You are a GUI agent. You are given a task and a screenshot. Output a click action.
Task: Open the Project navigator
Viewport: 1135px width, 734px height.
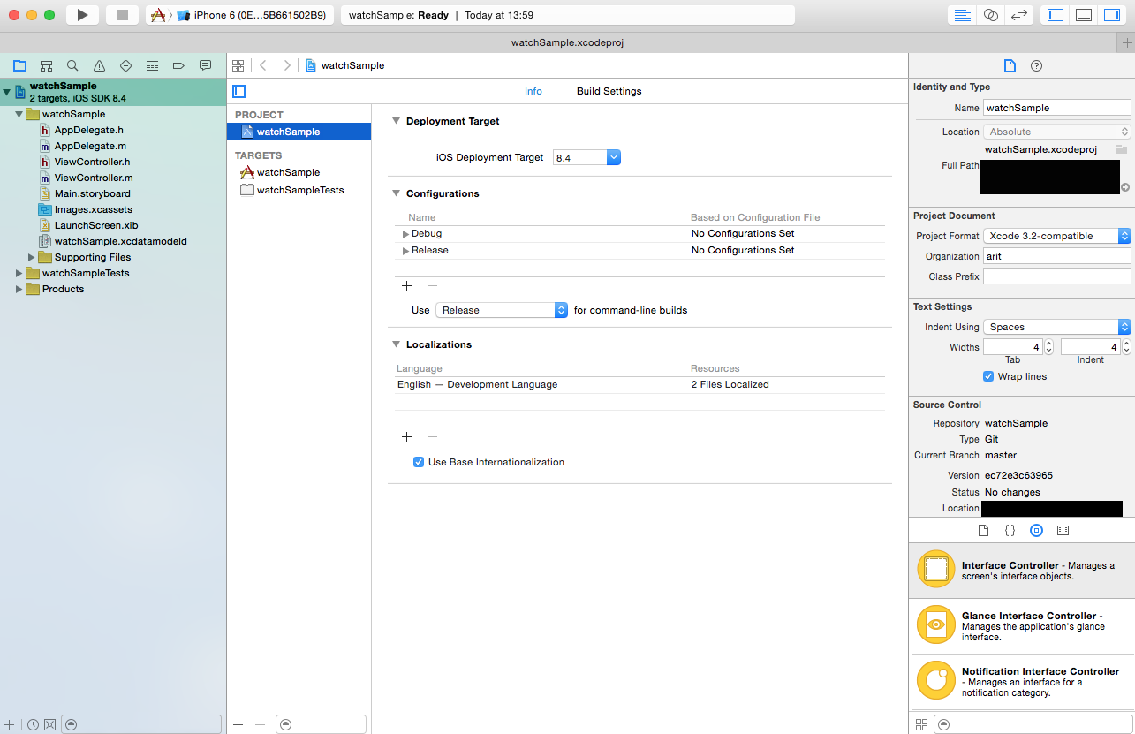point(19,65)
